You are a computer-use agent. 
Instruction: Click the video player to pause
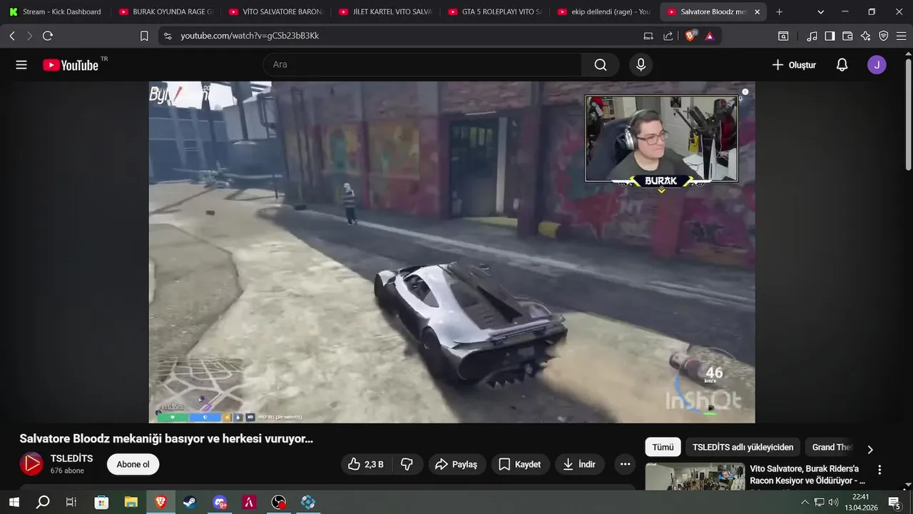pos(452,252)
